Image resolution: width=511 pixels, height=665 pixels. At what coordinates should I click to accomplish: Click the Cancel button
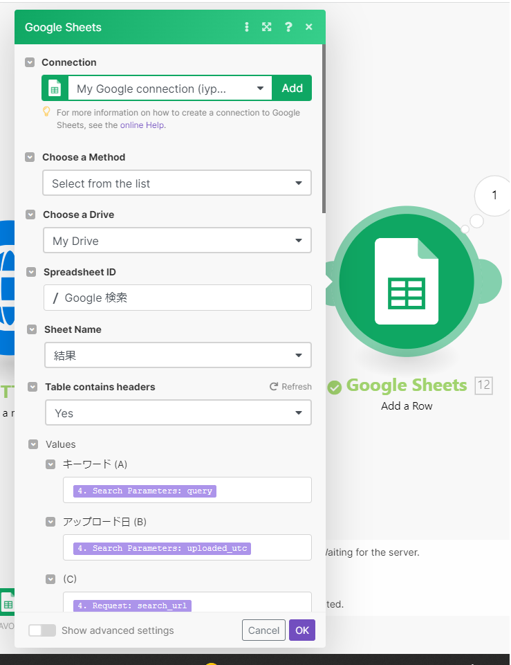[x=263, y=630]
